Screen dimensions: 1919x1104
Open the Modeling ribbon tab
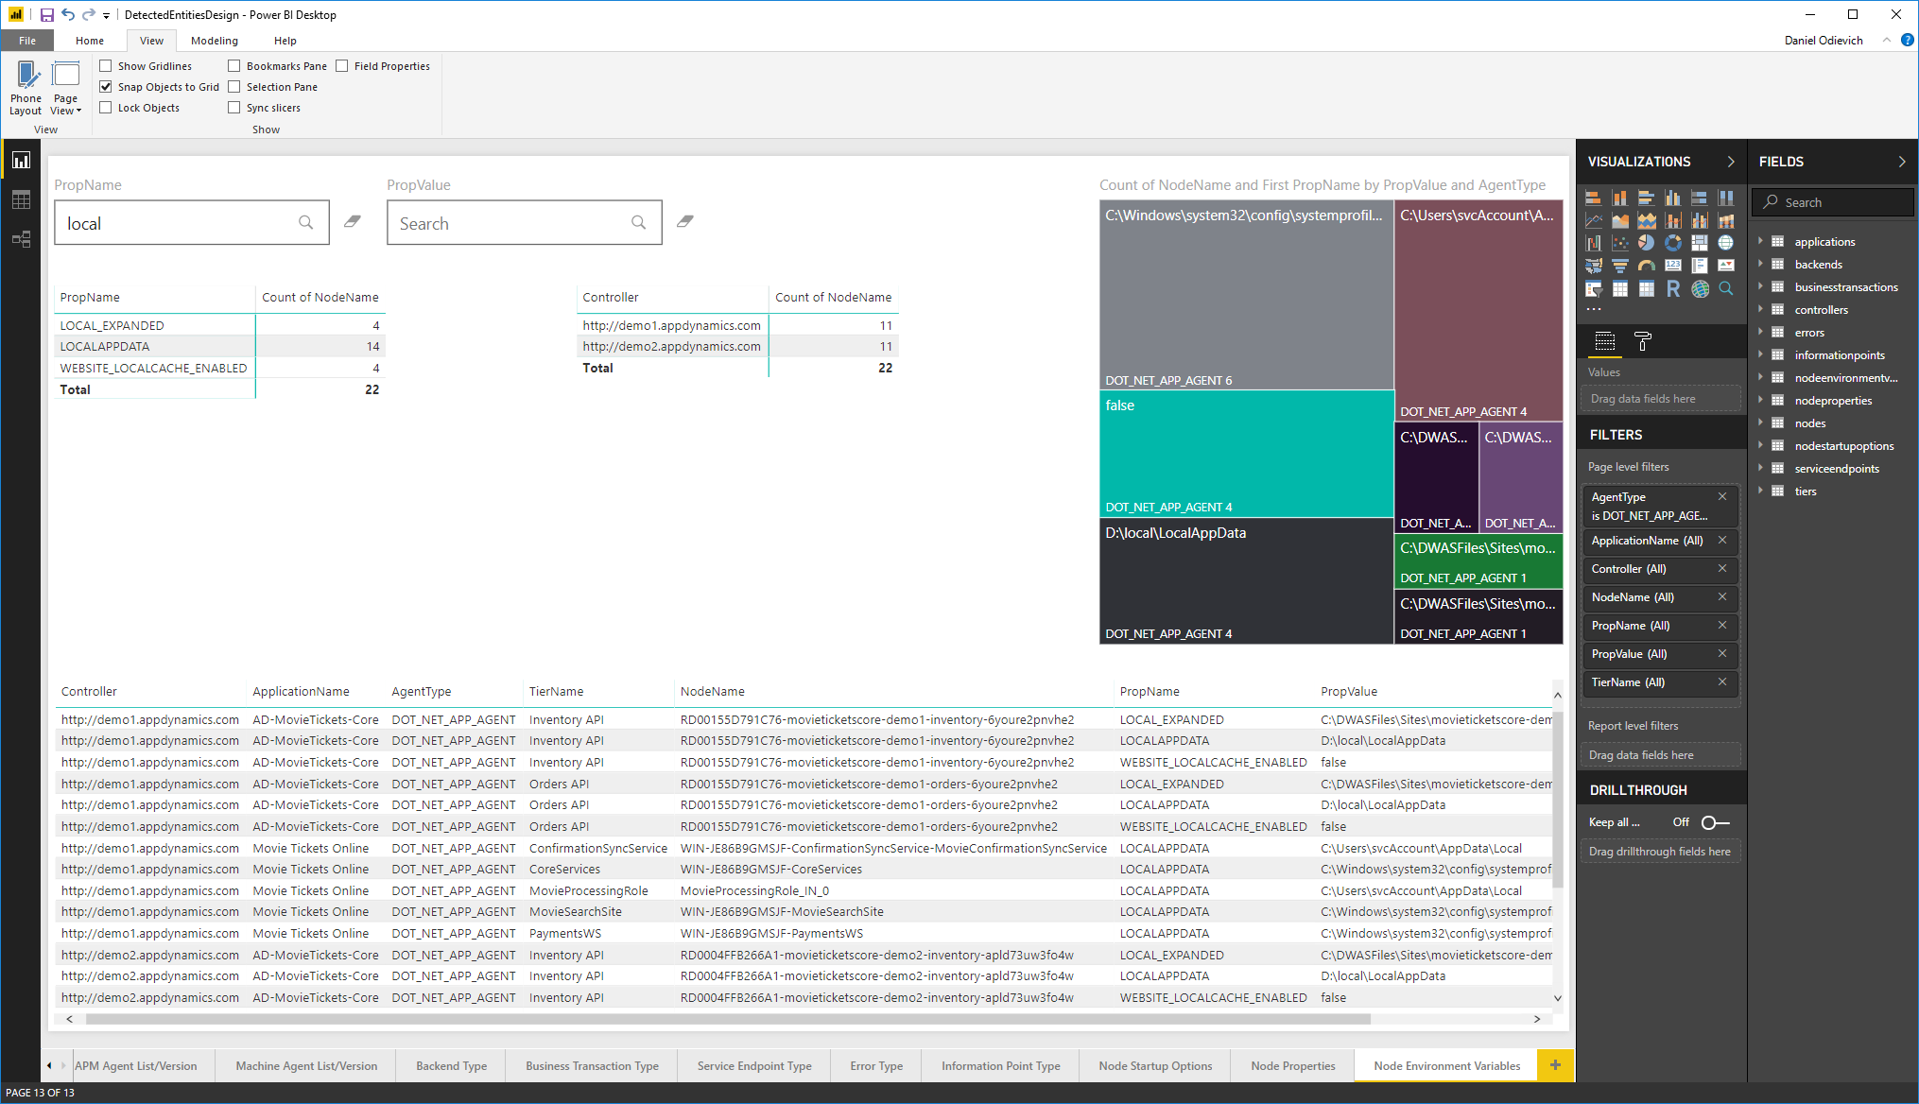pos(215,41)
